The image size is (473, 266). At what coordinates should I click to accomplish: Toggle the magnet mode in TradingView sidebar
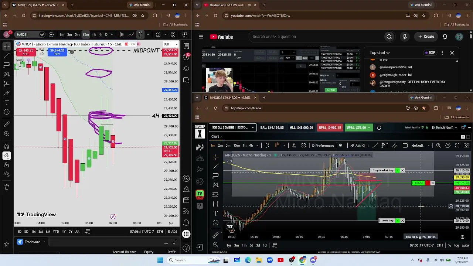pyautogui.click(x=7, y=146)
